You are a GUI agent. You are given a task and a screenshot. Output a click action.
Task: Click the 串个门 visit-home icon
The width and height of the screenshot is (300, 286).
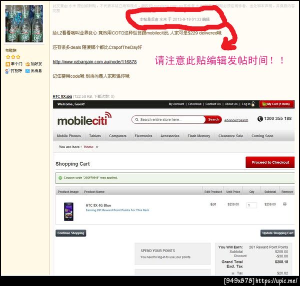[8, 64]
